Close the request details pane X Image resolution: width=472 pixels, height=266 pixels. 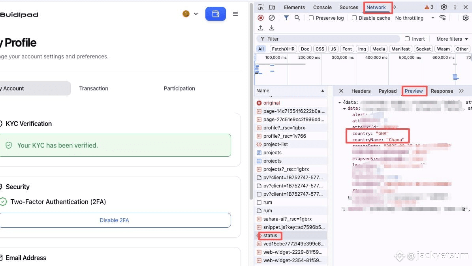point(341,91)
